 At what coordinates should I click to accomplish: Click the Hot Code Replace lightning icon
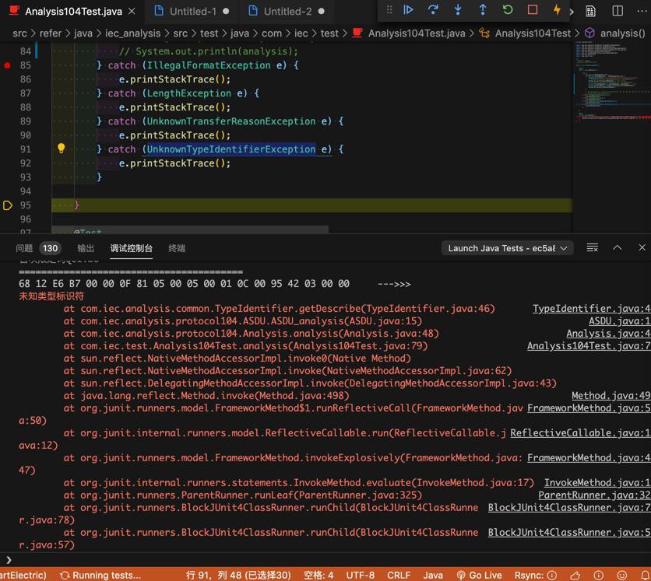(557, 10)
